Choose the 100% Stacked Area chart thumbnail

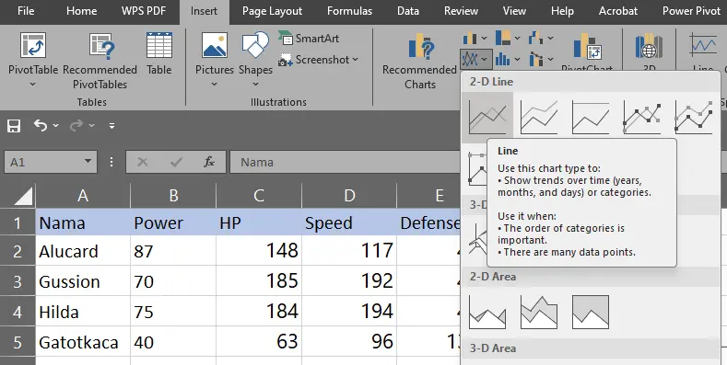(591, 313)
